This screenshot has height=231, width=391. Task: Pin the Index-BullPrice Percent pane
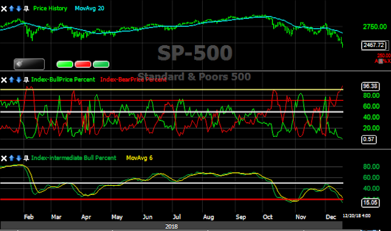click(x=26, y=80)
